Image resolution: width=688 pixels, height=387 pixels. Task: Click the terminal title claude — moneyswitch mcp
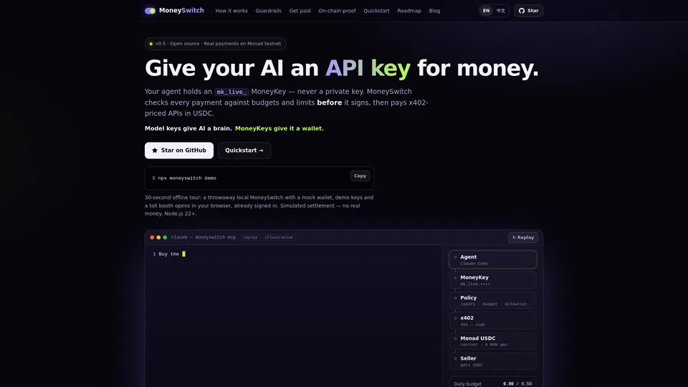(x=203, y=237)
